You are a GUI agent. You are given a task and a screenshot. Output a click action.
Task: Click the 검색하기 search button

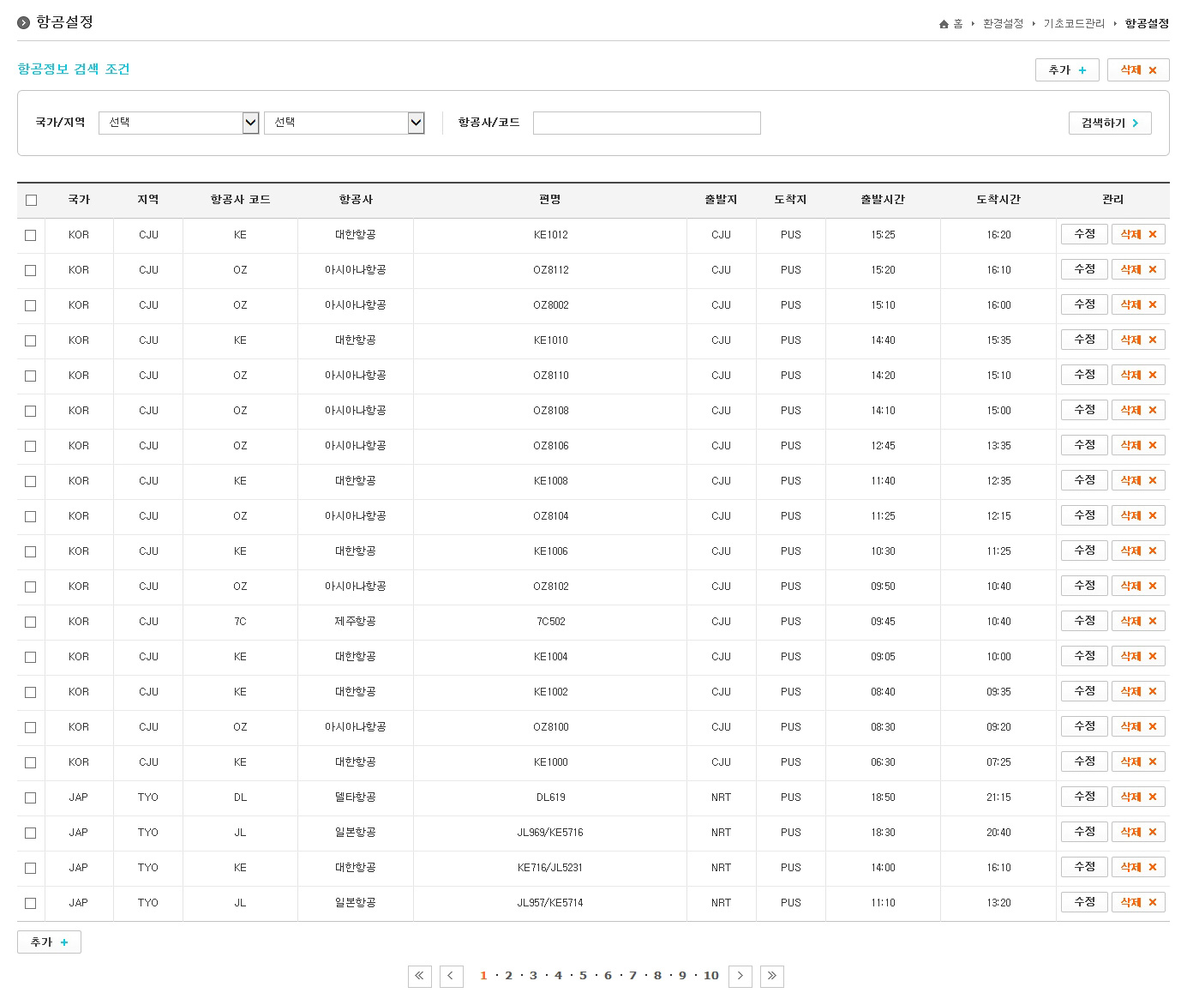coord(1109,123)
